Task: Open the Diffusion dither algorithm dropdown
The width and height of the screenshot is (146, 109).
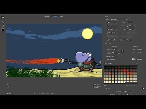Action: click(112, 29)
